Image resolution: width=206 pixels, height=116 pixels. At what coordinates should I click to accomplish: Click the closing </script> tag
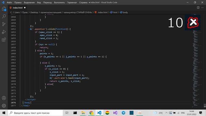[30, 100]
